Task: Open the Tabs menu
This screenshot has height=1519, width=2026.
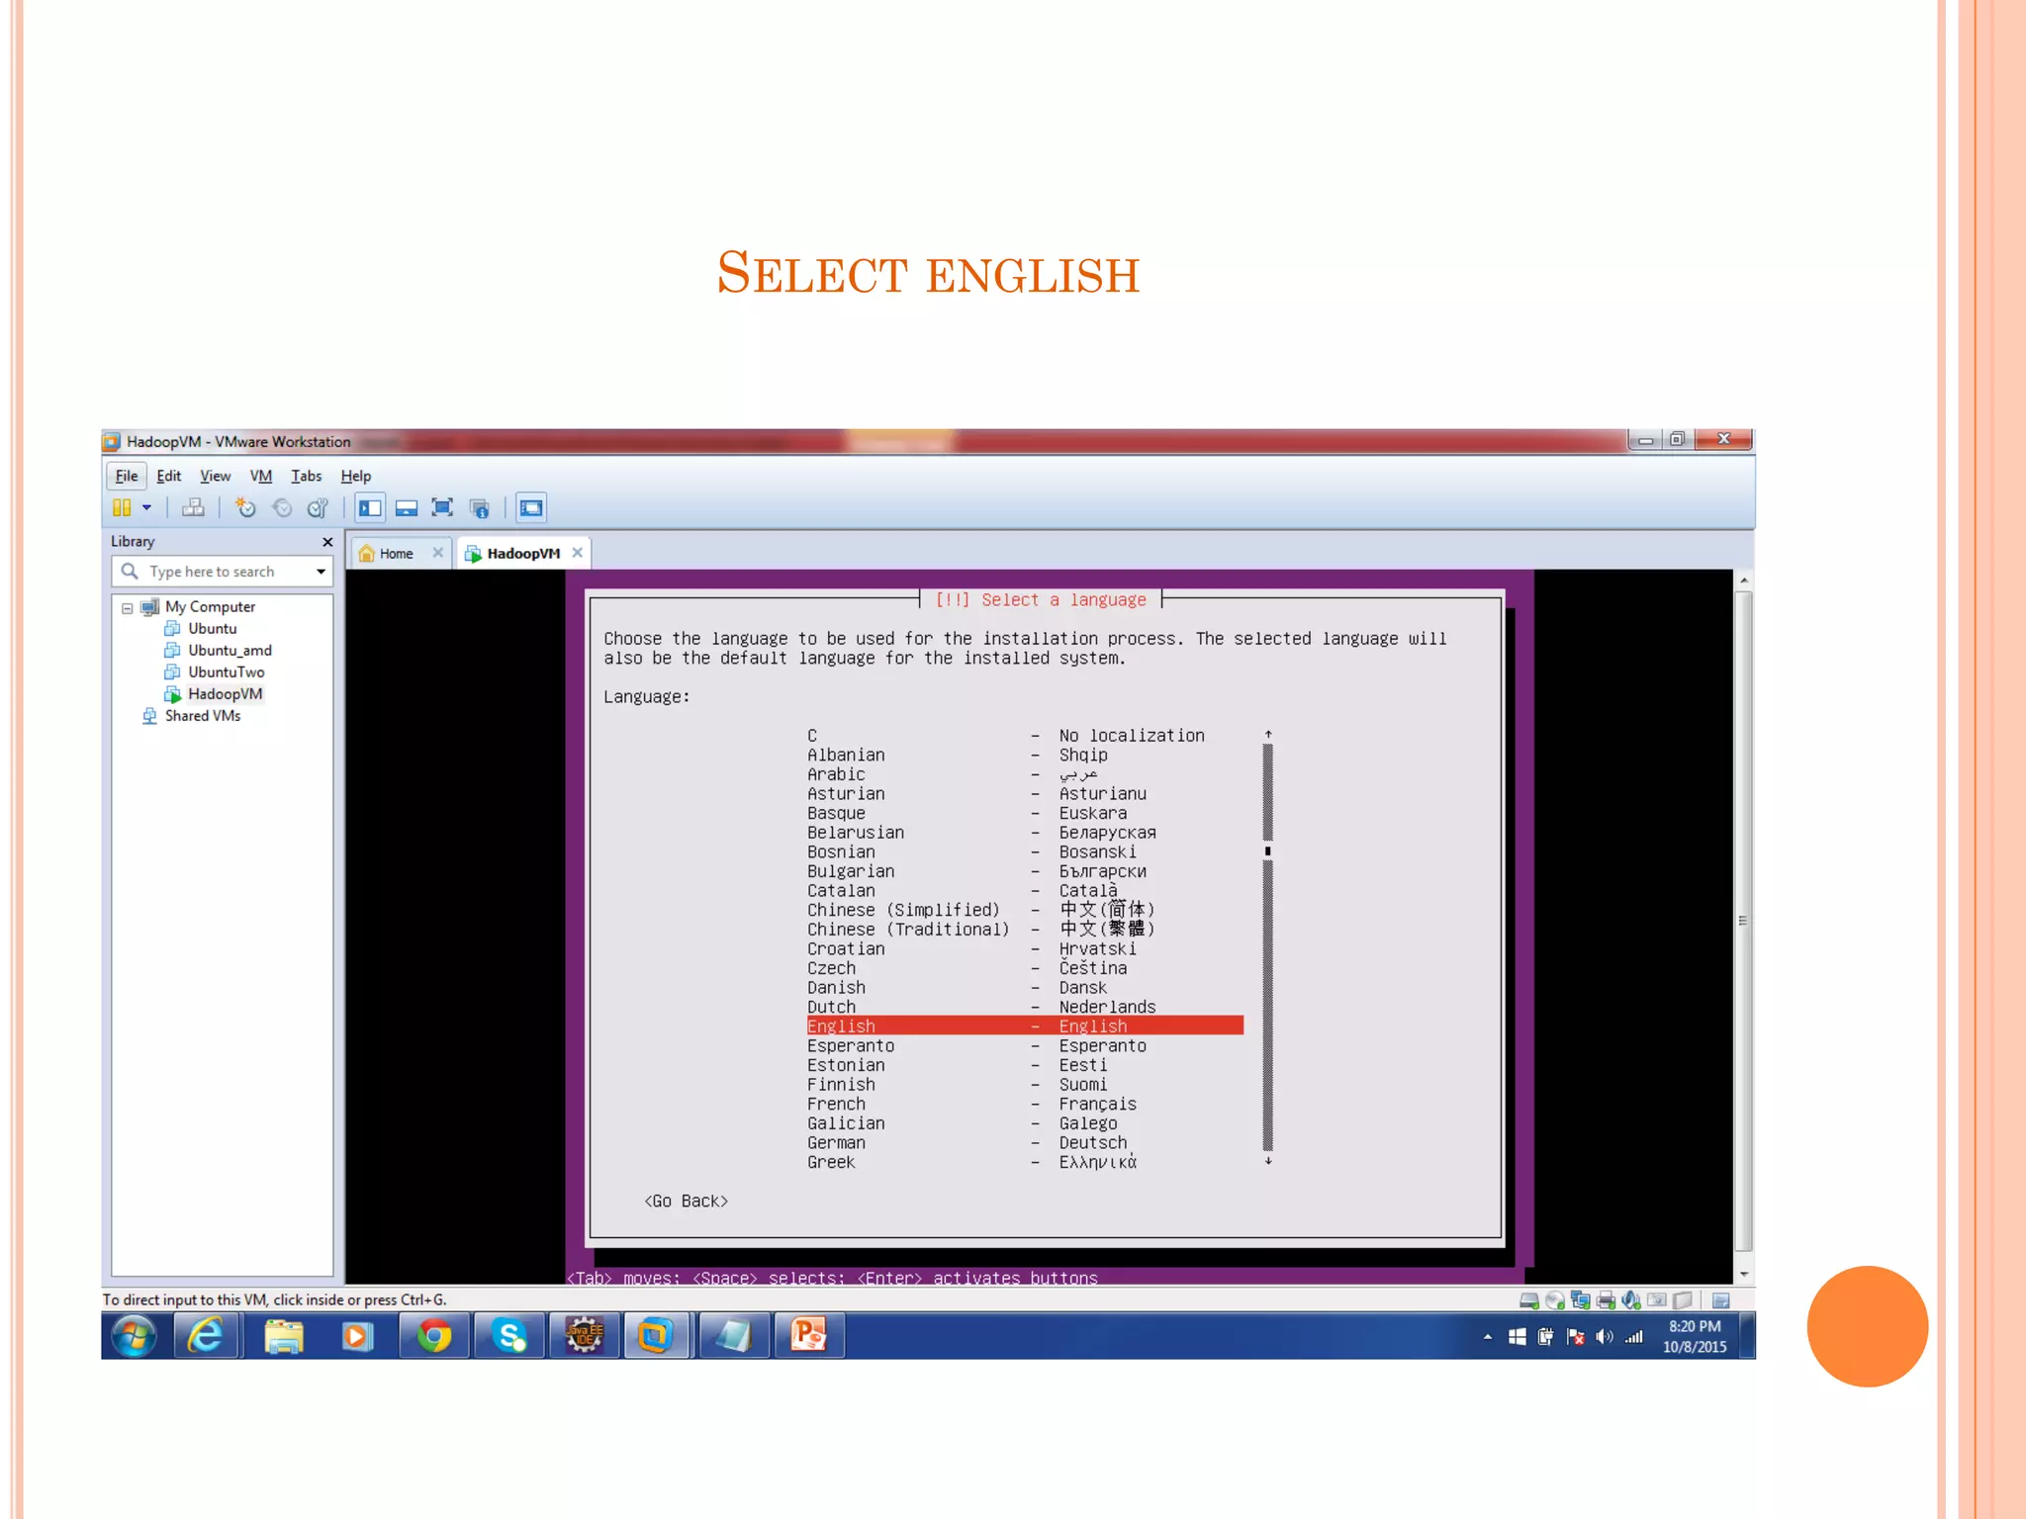Action: [x=306, y=476]
